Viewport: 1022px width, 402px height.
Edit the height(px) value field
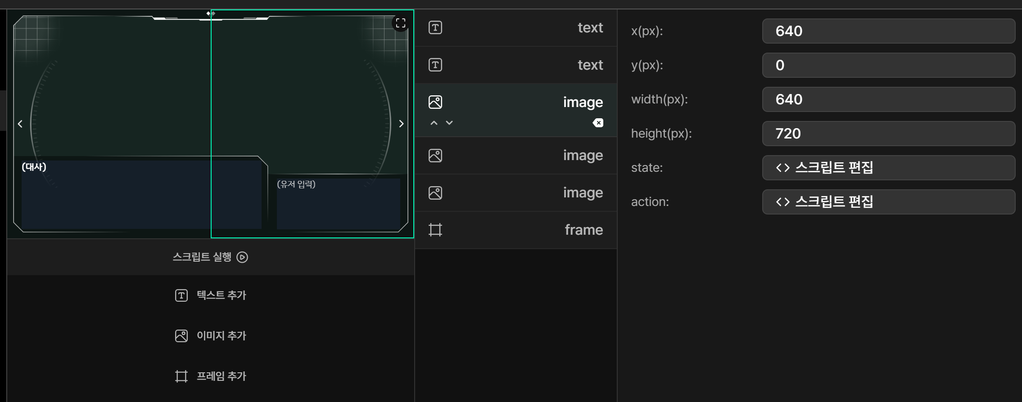888,134
